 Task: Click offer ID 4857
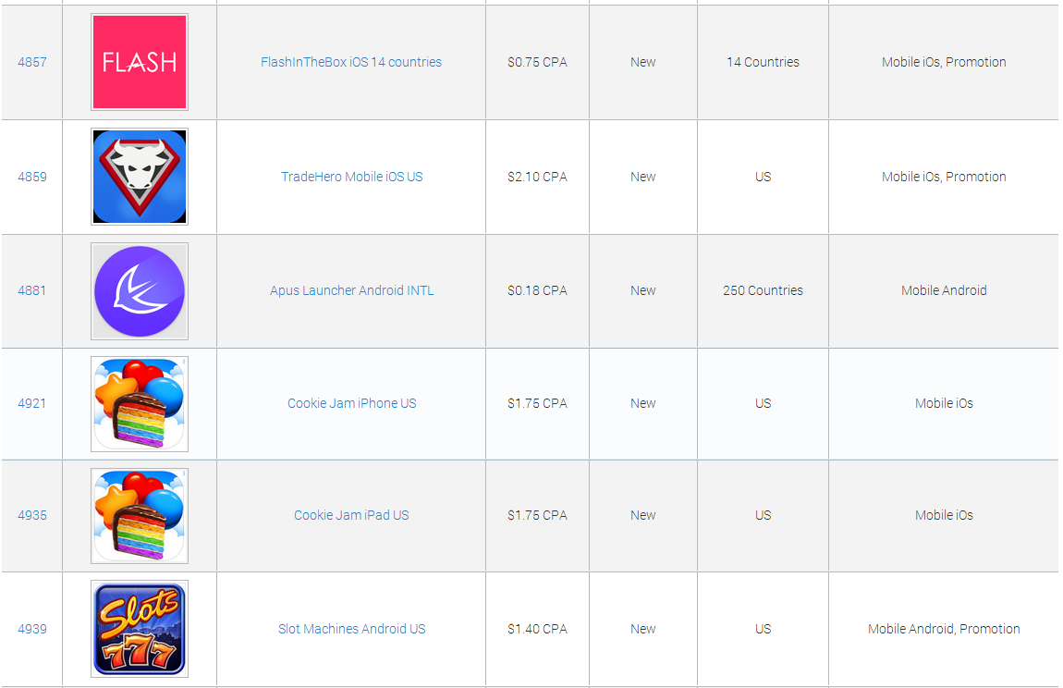click(x=32, y=62)
